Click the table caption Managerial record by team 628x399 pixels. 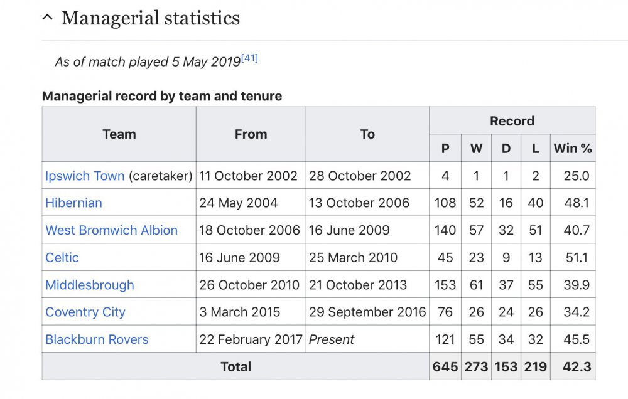[162, 96]
